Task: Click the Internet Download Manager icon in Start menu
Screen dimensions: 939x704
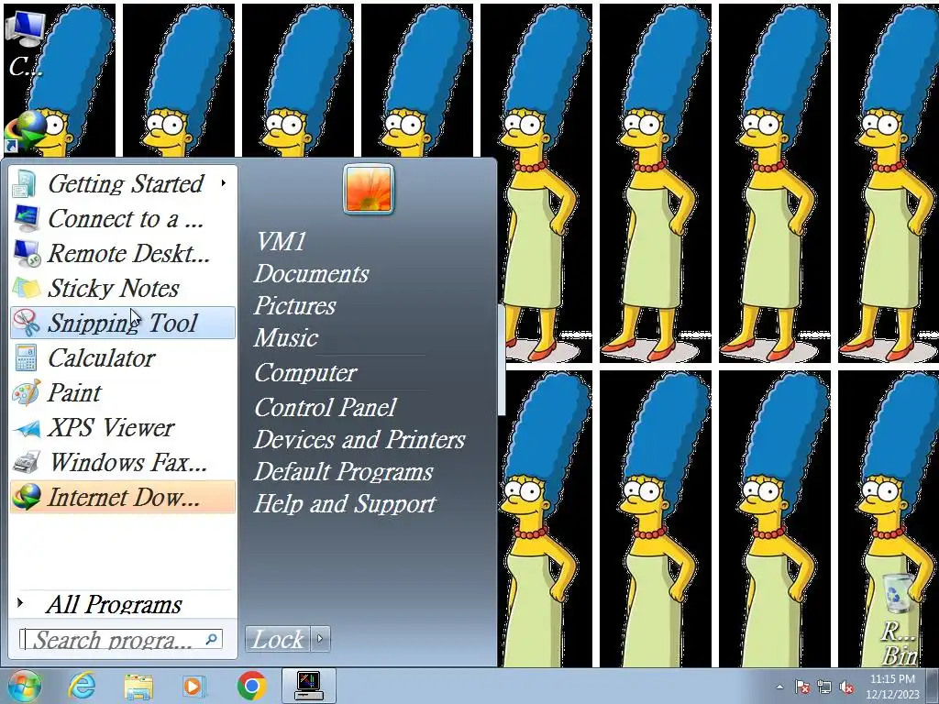Action: coord(25,497)
